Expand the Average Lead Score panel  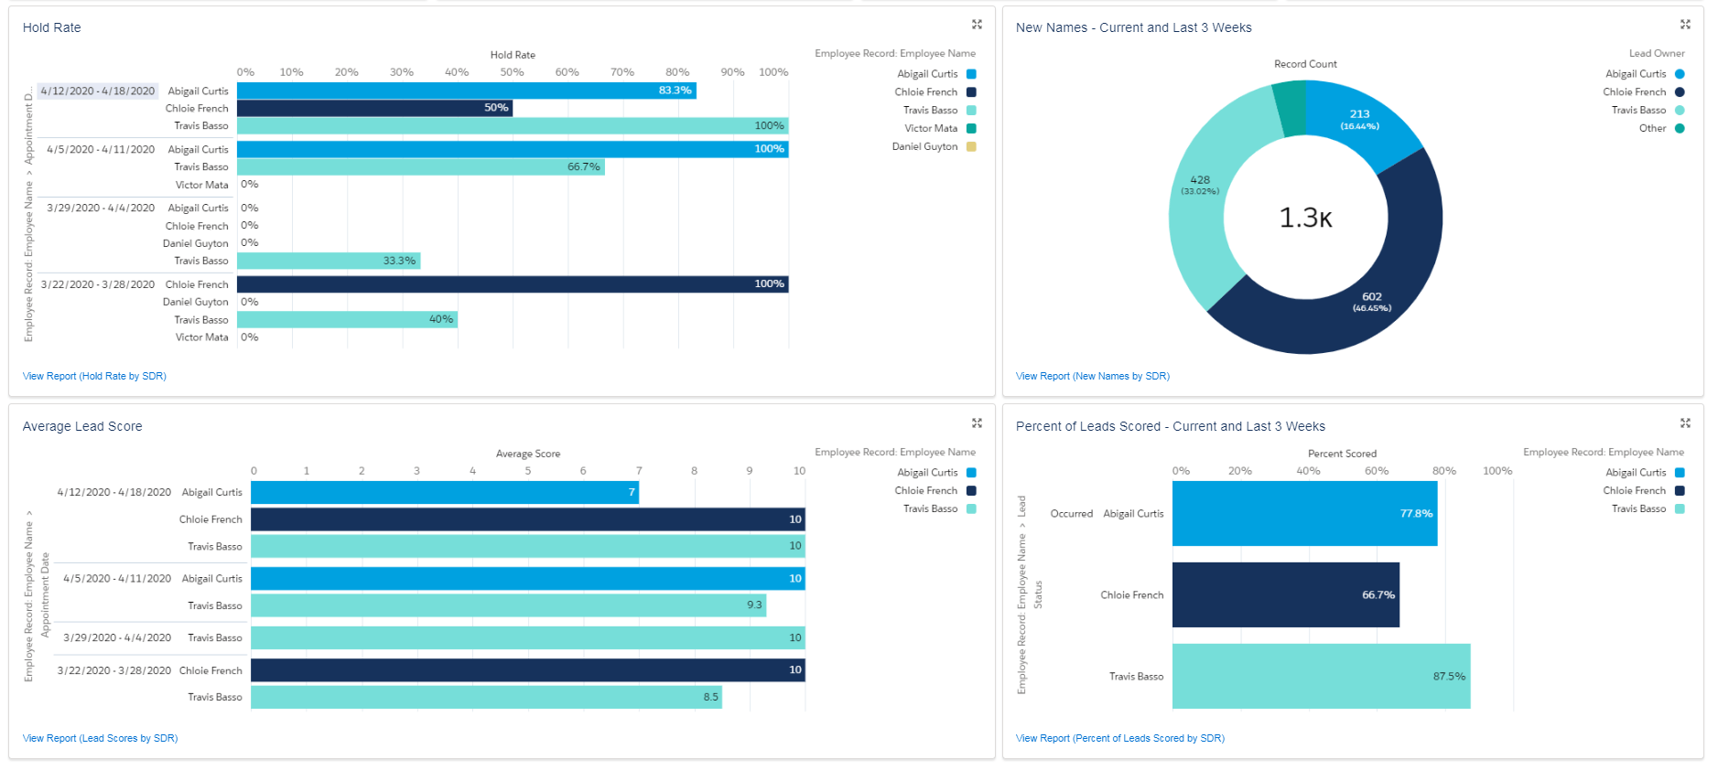point(977,423)
